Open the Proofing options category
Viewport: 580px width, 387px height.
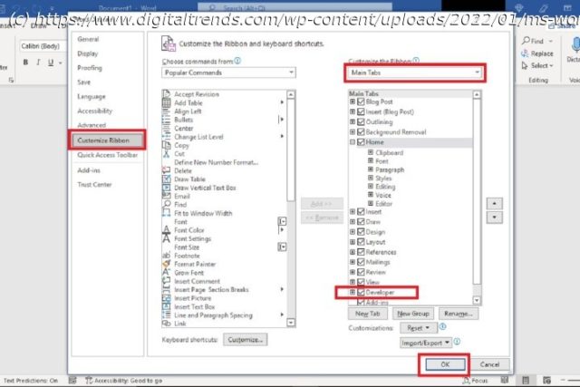(90, 68)
